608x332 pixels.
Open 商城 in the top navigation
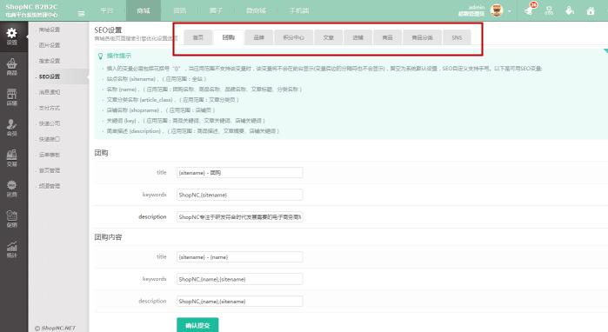(x=143, y=10)
